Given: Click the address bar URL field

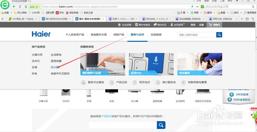Looking at the screenshot, I should pos(115,7).
